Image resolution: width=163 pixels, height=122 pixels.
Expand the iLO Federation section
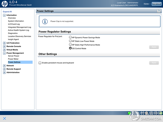pyautogui.click(x=4, y=43)
